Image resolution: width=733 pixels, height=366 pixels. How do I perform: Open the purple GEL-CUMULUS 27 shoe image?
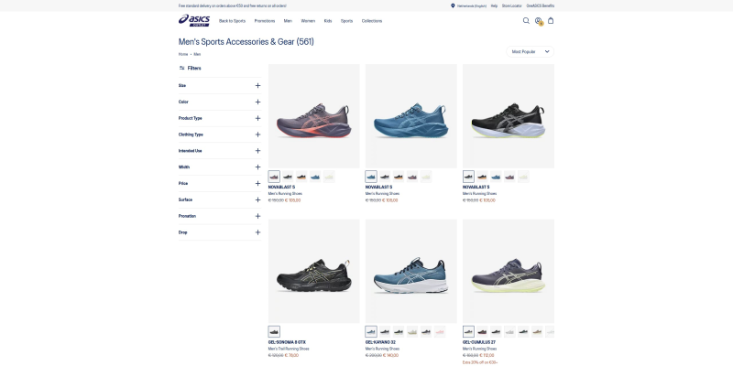pyautogui.click(x=509, y=271)
